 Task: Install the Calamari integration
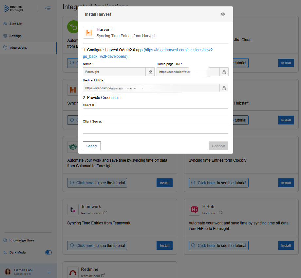[164, 183]
